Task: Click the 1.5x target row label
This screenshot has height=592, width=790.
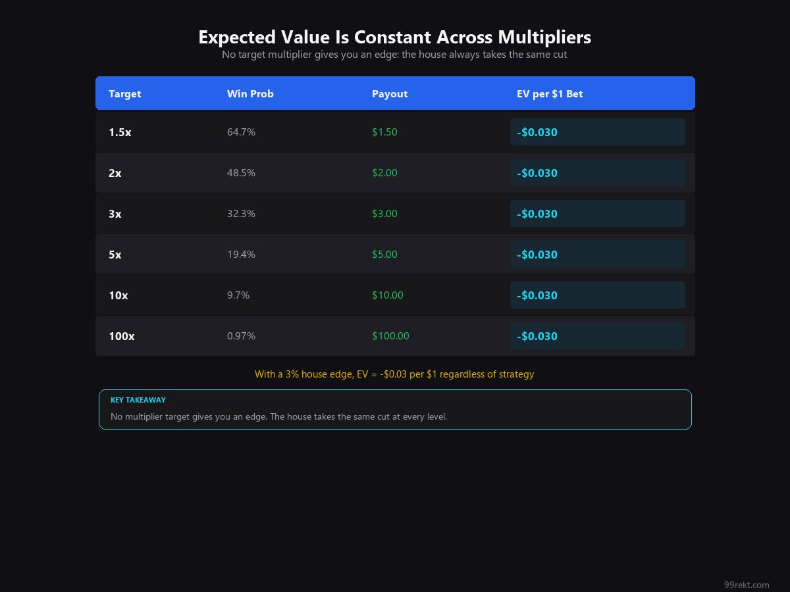Action: click(x=120, y=132)
